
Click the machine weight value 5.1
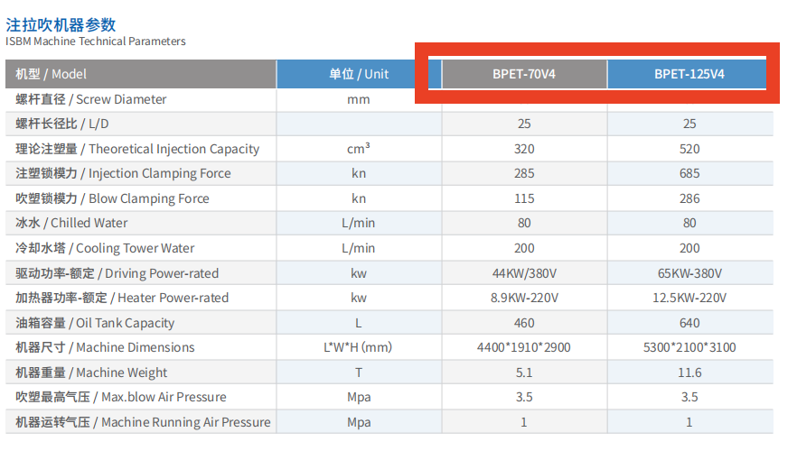coord(524,373)
